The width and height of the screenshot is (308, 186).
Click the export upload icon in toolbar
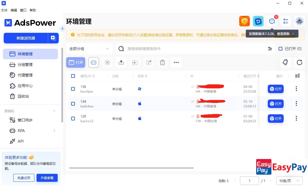121,62
